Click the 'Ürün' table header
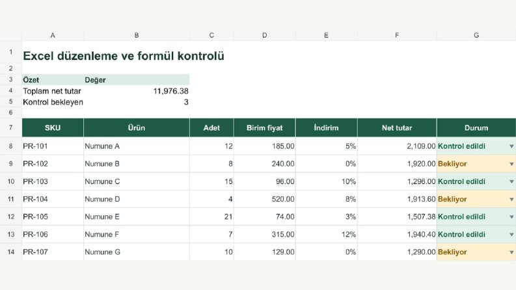 pos(137,127)
